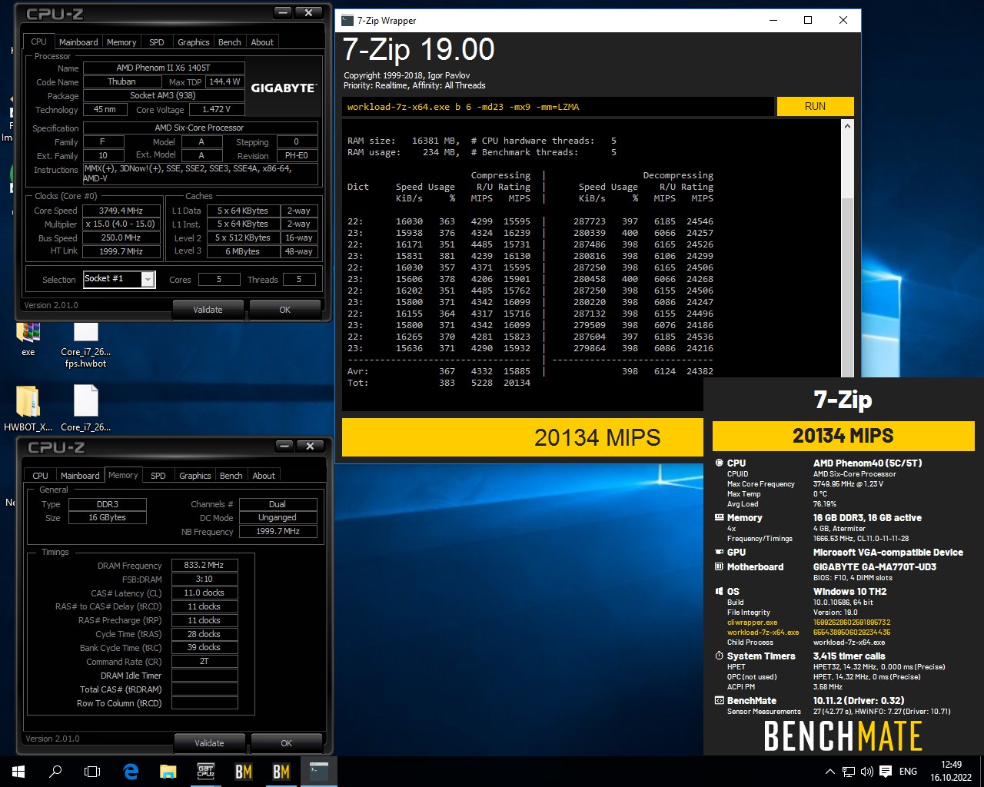Screen dimensions: 984x787
Task: Minimize the bottom CPU-Z window
Action: point(284,447)
